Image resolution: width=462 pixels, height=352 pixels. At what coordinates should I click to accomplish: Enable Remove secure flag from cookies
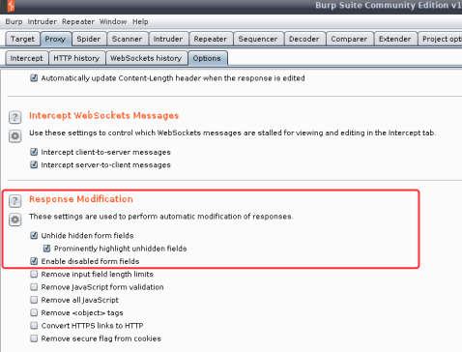click(x=34, y=338)
